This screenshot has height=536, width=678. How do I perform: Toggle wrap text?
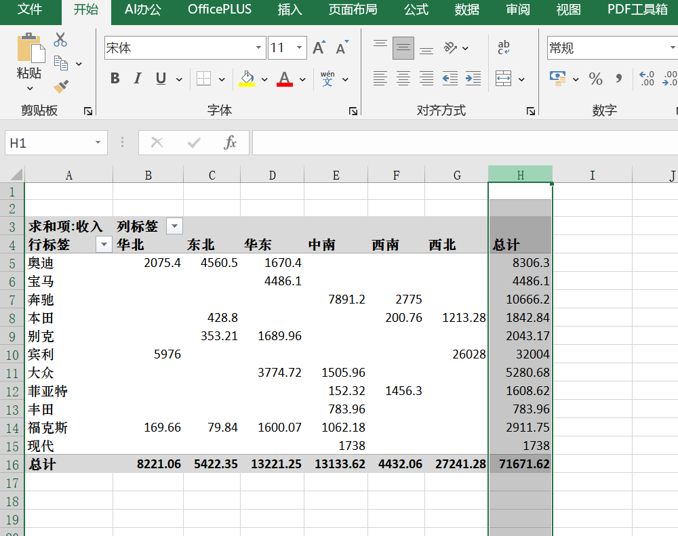click(504, 47)
